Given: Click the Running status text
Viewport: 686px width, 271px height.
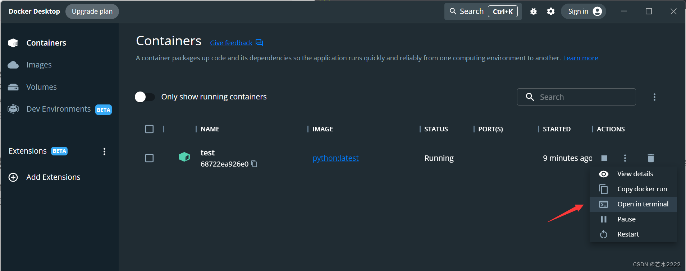Looking at the screenshot, I should (x=439, y=158).
